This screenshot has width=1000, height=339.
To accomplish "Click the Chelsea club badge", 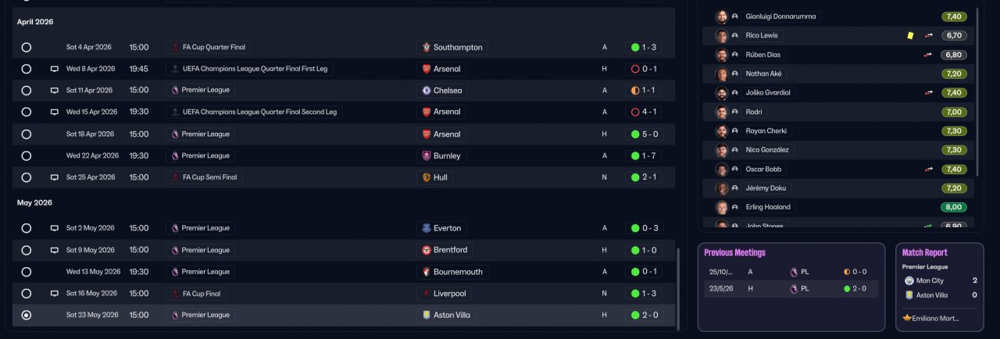I will tap(425, 91).
